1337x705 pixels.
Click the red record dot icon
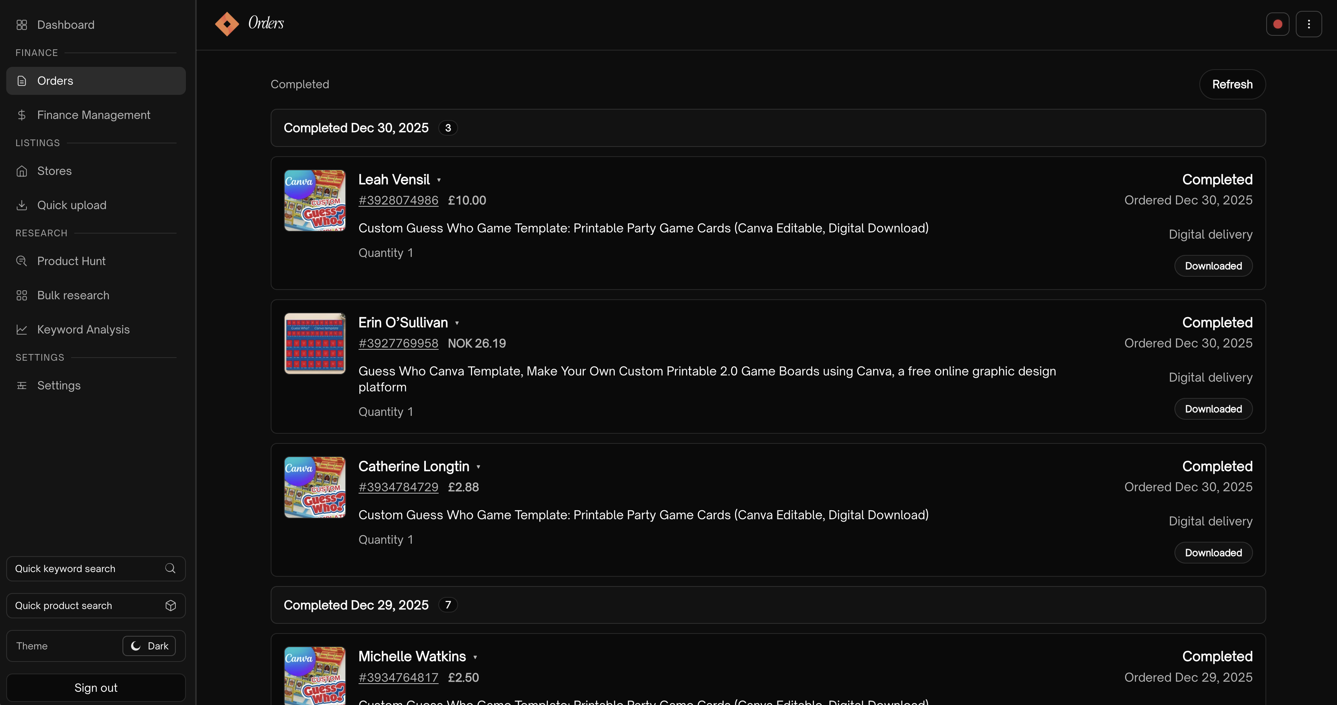tap(1277, 24)
